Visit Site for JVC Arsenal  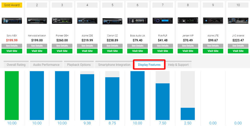pyautogui.click(x=238, y=51)
